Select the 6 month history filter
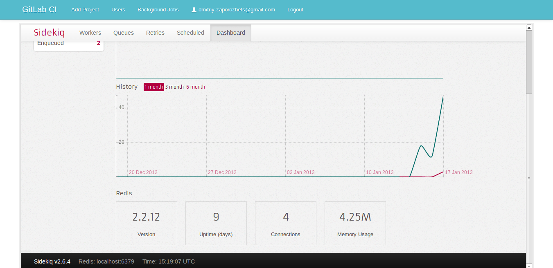 point(195,87)
